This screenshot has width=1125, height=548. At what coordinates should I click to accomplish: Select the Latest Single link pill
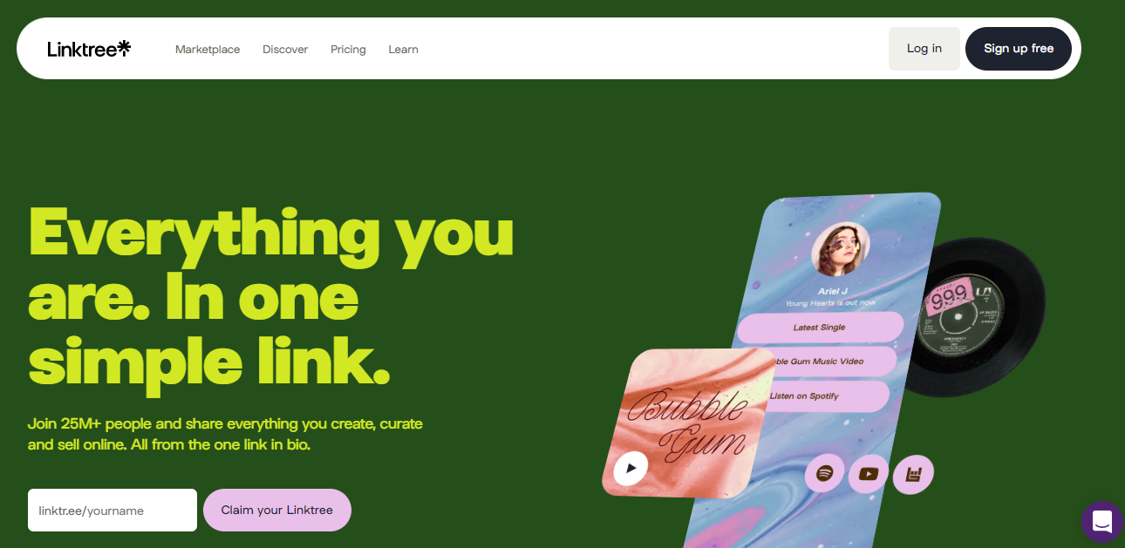point(820,328)
